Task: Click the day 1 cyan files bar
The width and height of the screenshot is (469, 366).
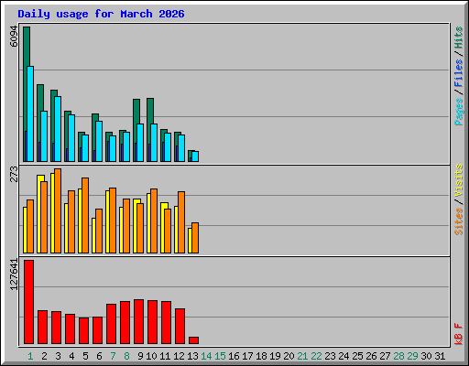Action: pyautogui.click(x=30, y=113)
